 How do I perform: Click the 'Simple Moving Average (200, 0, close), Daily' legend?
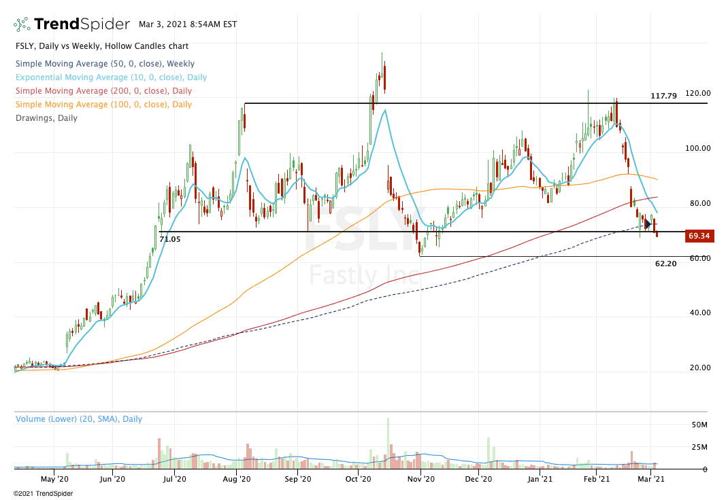(103, 91)
